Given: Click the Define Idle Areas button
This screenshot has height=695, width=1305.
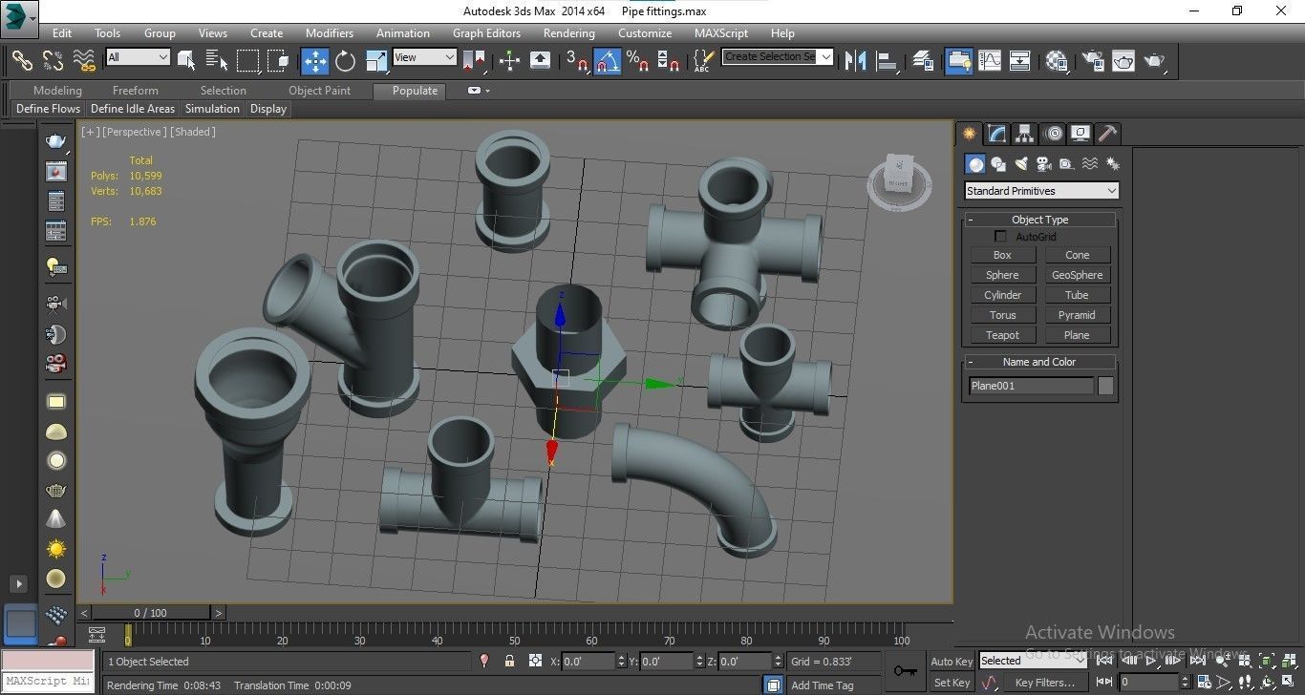Looking at the screenshot, I should (133, 109).
